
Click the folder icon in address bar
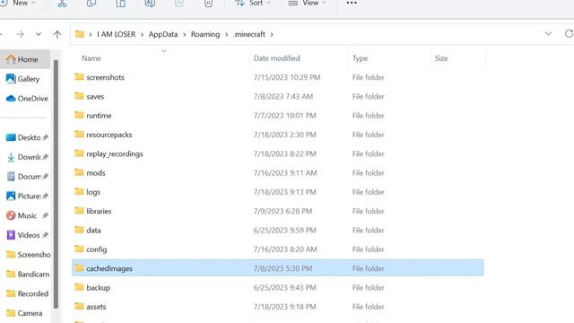point(80,34)
